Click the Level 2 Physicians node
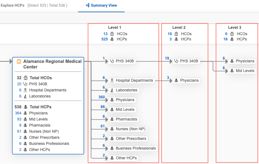Screen dimensions: 259x164 click(186, 81)
